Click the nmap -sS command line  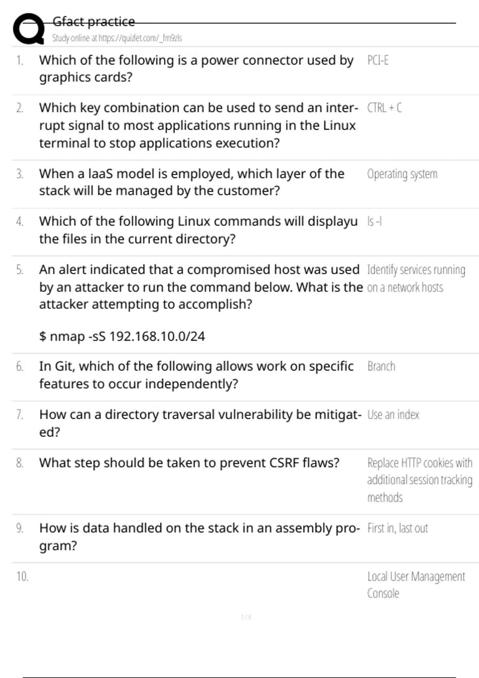click(122, 336)
